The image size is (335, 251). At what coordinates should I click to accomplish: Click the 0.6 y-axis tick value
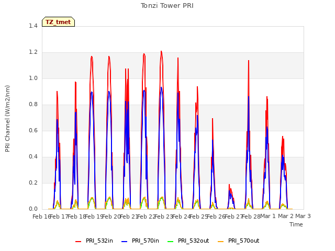coord(33,130)
